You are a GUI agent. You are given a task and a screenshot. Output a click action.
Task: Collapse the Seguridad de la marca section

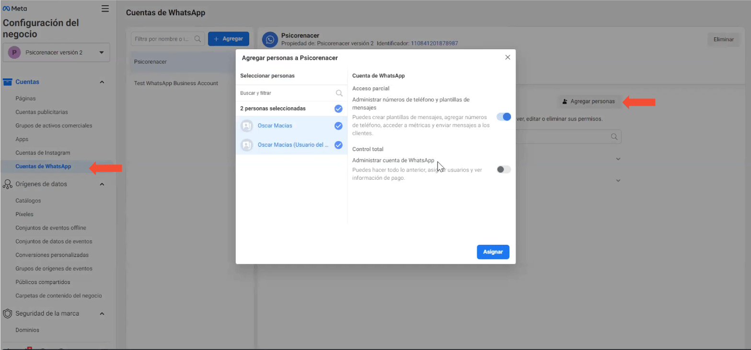pos(102,314)
